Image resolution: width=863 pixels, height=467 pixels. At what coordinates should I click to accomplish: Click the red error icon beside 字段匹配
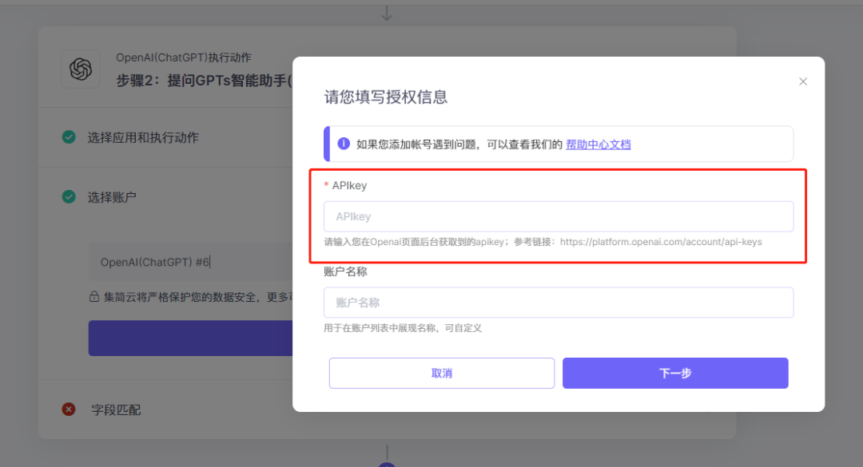point(69,410)
